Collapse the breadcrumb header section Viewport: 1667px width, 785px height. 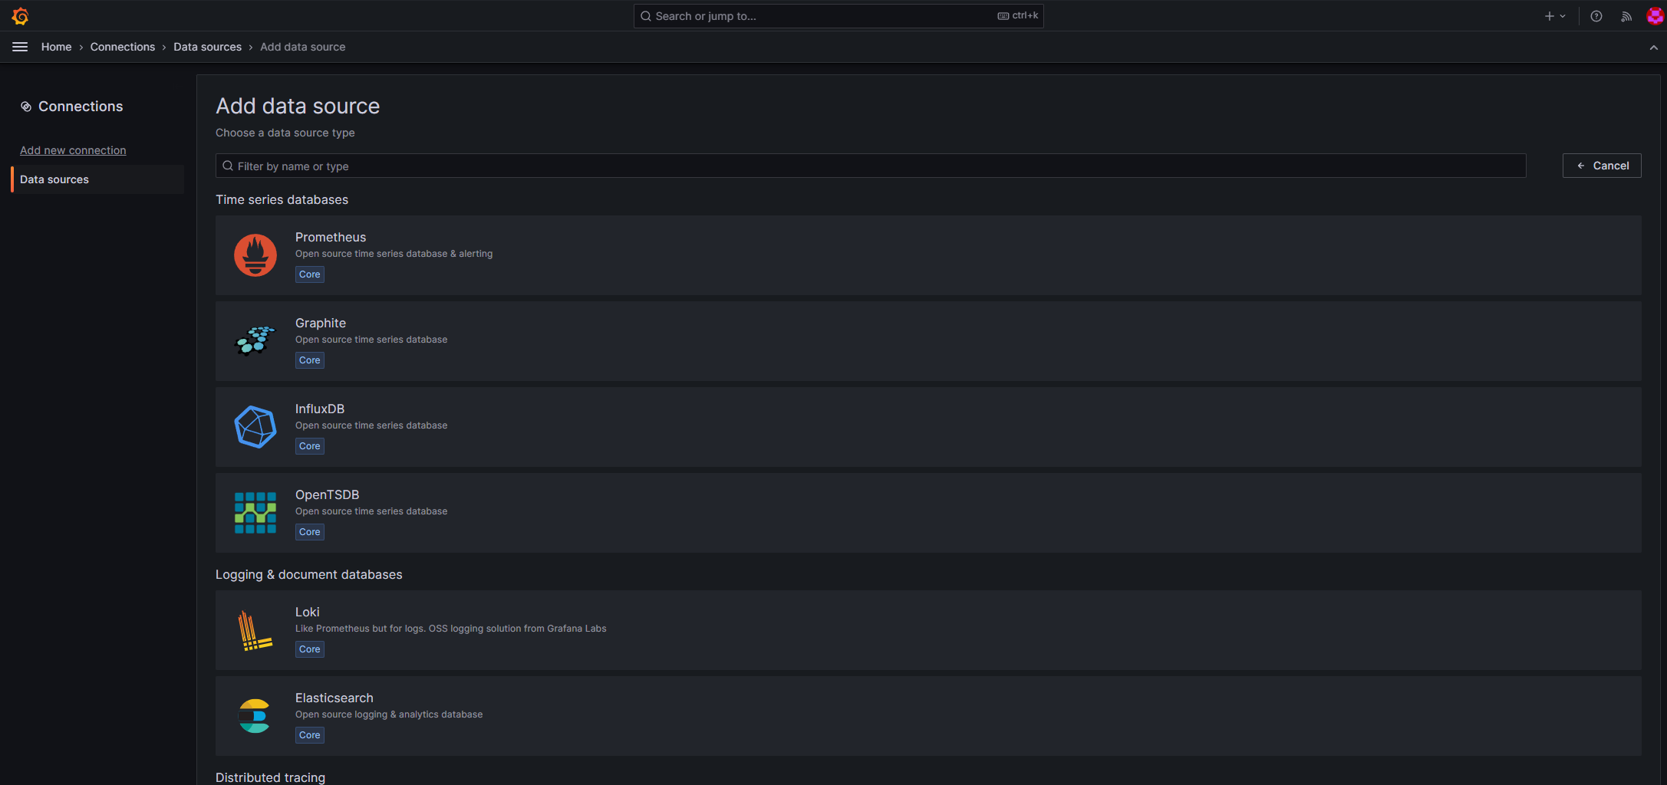point(1653,47)
